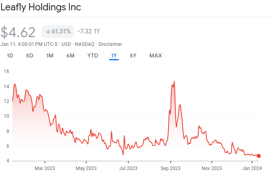Image resolution: width=271 pixels, height=178 pixels.
Task: Click the down arrow in the percent badge
Action: (48, 32)
